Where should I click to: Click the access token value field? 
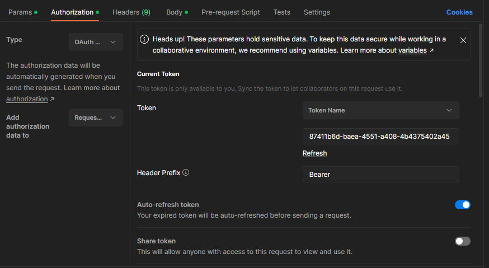pyautogui.click(x=380, y=137)
